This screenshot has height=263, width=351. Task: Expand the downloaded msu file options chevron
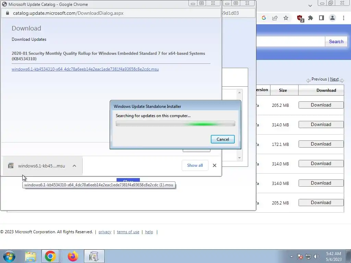click(74, 166)
